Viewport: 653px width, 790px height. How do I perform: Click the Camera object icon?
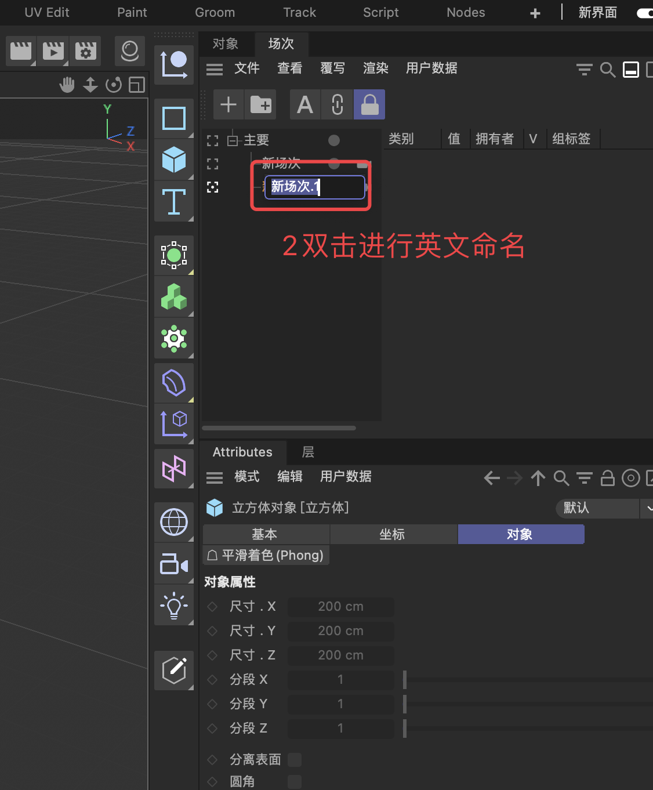click(x=173, y=564)
